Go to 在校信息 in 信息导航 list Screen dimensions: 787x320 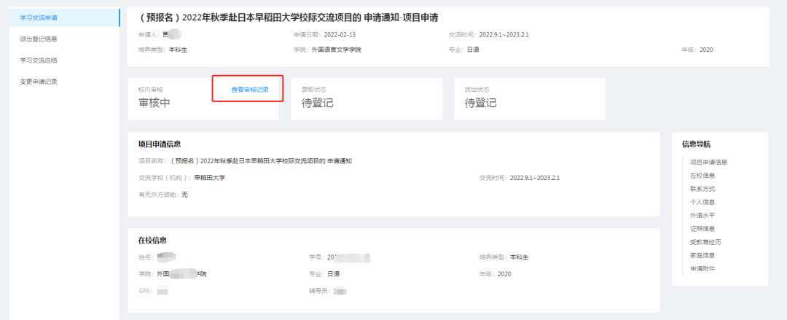coord(702,176)
